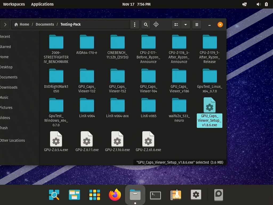The height and width of the screenshot is (205, 273).
Task: Select the GPU-Z.0.7.1.exe file
Action: click(x=87, y=141)
